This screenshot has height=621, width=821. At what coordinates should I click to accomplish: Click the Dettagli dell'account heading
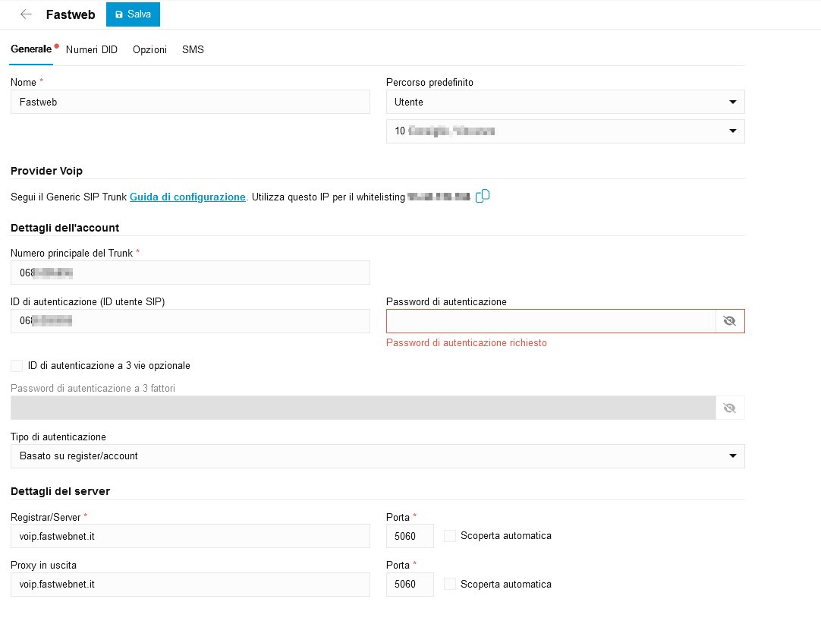click(65, 228)
